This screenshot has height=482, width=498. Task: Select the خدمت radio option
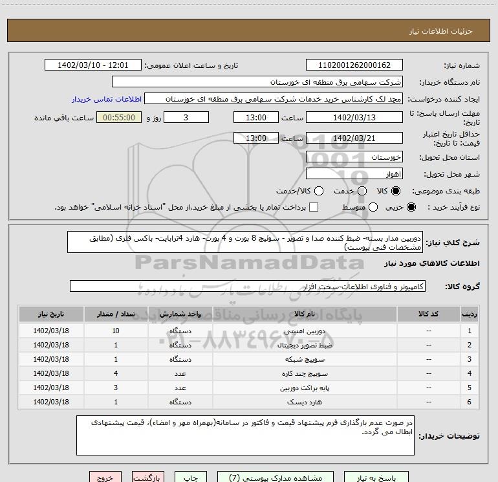click(x=362, y=192)
